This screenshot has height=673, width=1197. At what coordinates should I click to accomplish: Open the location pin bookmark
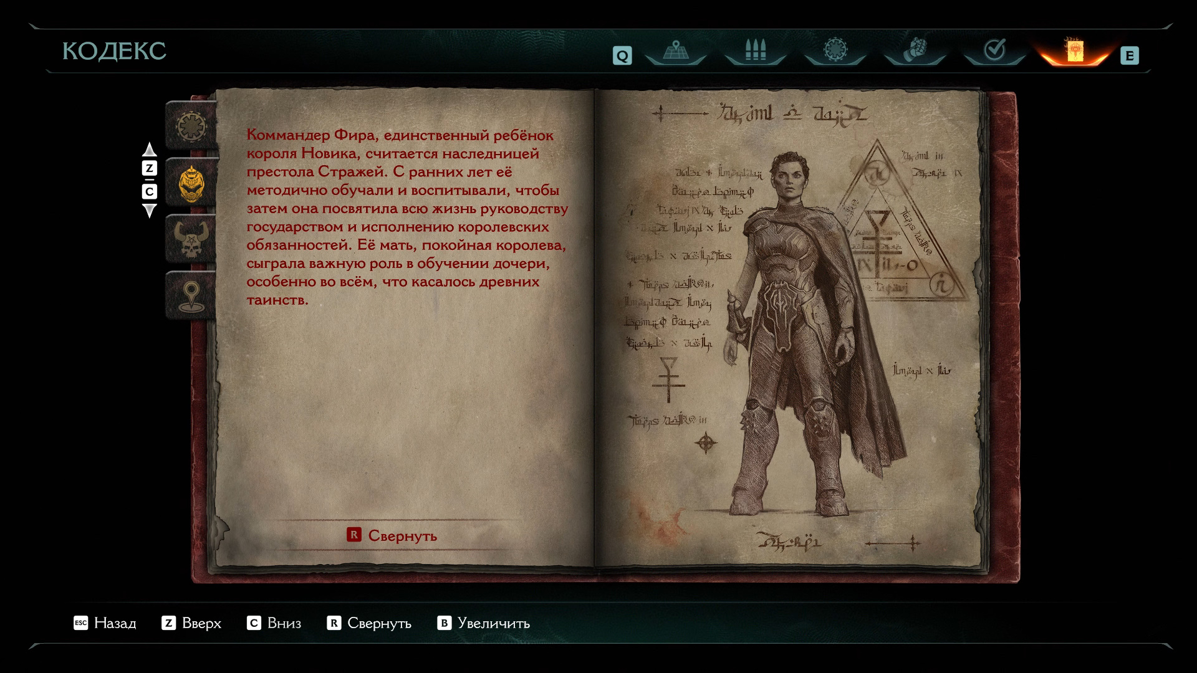(x=191, y=296)
